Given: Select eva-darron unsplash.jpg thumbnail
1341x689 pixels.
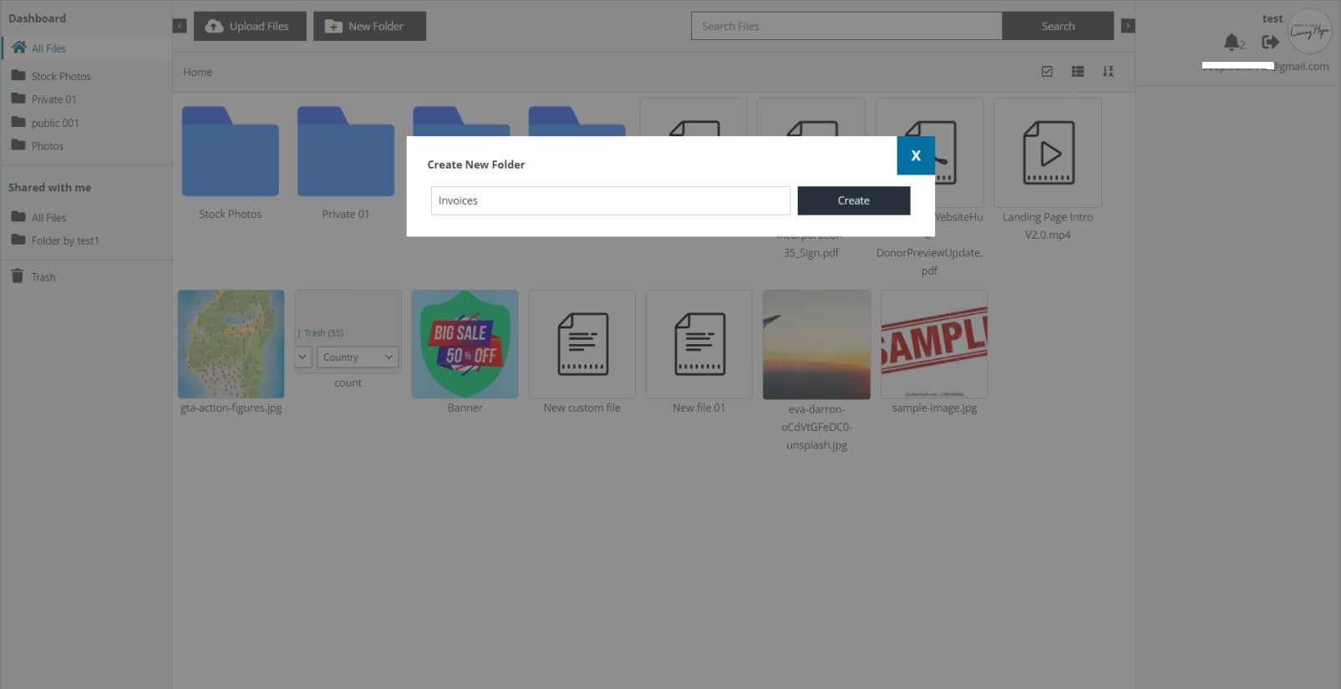Looking at the screenshot, I should coord(816,345).
